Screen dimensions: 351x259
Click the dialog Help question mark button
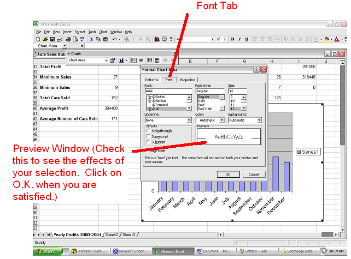click(x=256, y=69)
